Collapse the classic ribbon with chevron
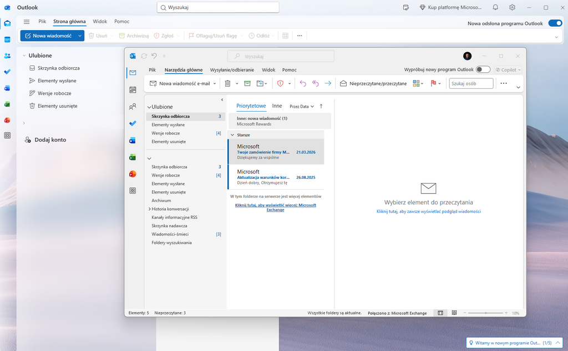568x351 pixels. click(x=519, y=87)
